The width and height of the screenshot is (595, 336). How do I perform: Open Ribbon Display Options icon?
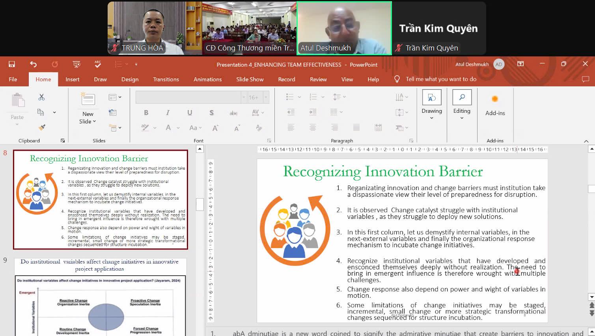pyautogui.click(x=520, y=64)
